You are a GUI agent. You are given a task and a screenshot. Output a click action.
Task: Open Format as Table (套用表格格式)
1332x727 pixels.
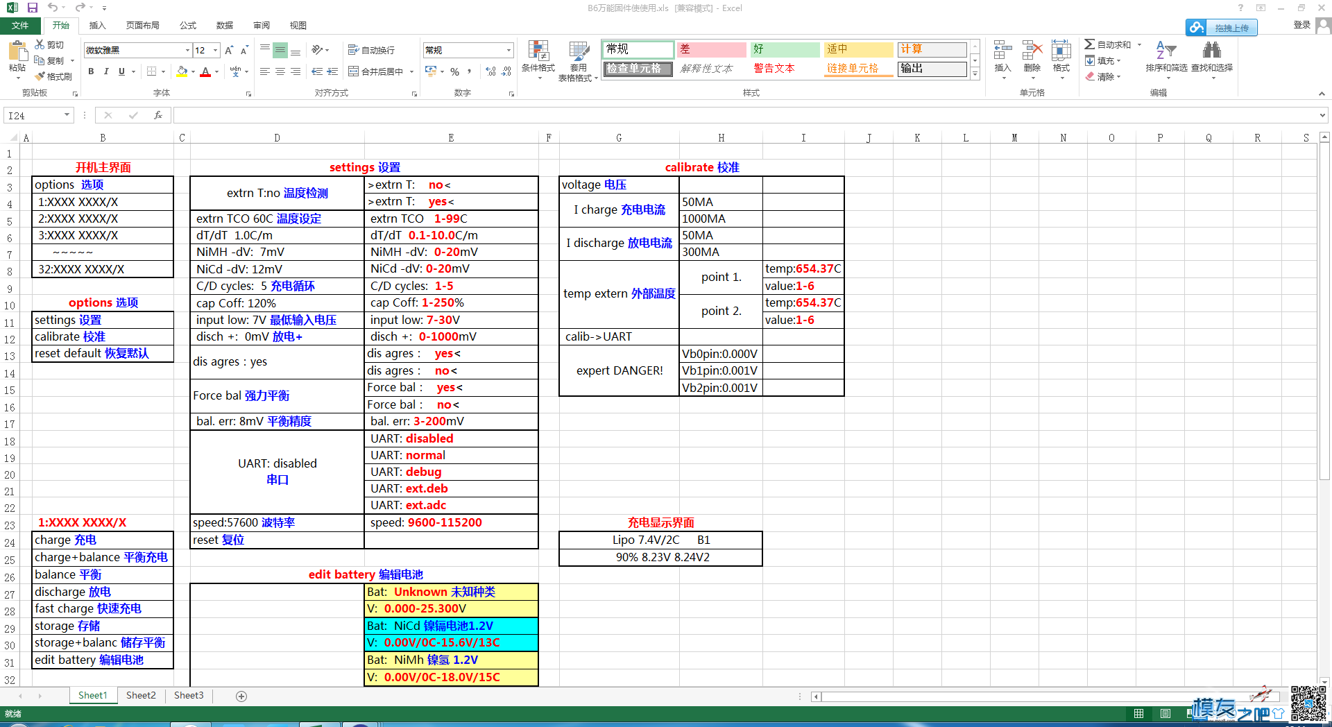[579, 61]
